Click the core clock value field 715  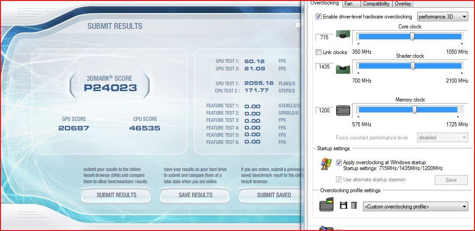coord(324,37)
